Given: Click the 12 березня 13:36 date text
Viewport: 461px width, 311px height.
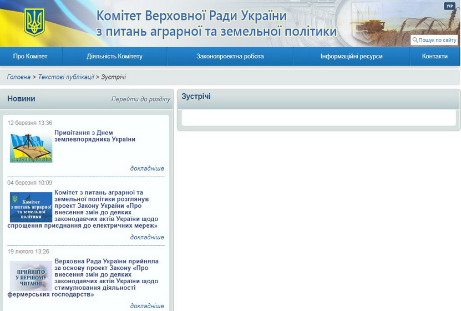Looking at the screenshot, I should click(x=30, y=123).
